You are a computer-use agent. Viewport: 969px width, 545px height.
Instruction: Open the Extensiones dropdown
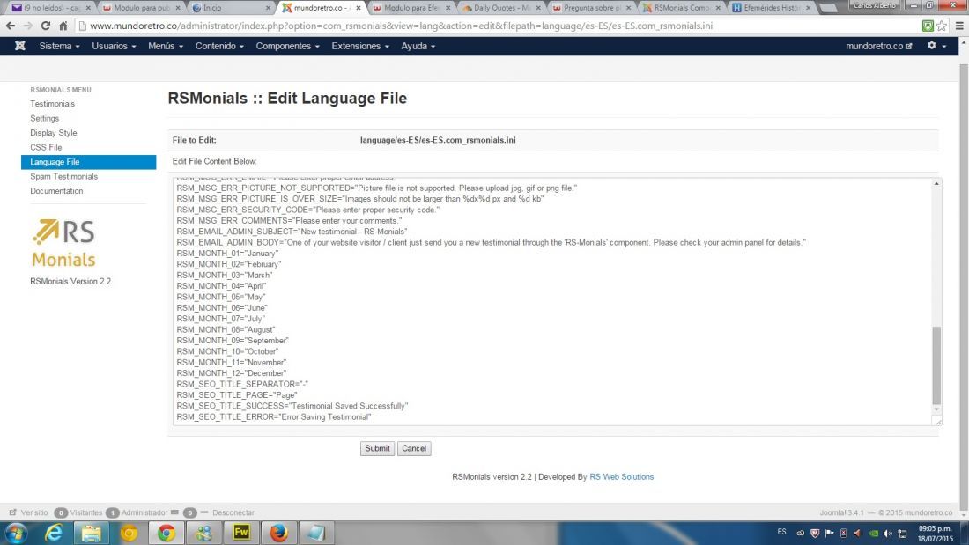(360, 46)
